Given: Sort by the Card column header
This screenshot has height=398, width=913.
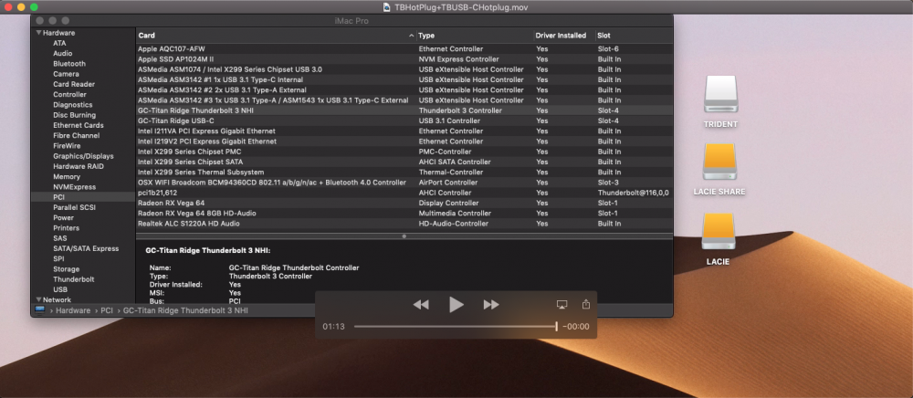Looking at the screenshot, I should (x=276, y=36).
